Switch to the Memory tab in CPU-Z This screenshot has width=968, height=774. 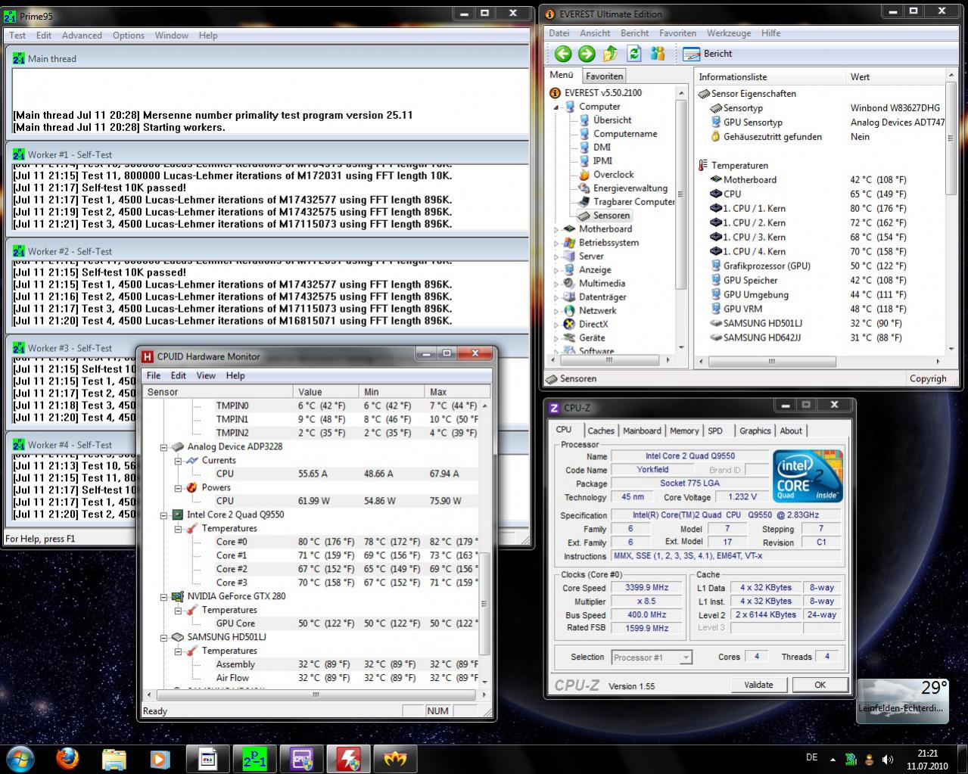[x=684, y=431]
